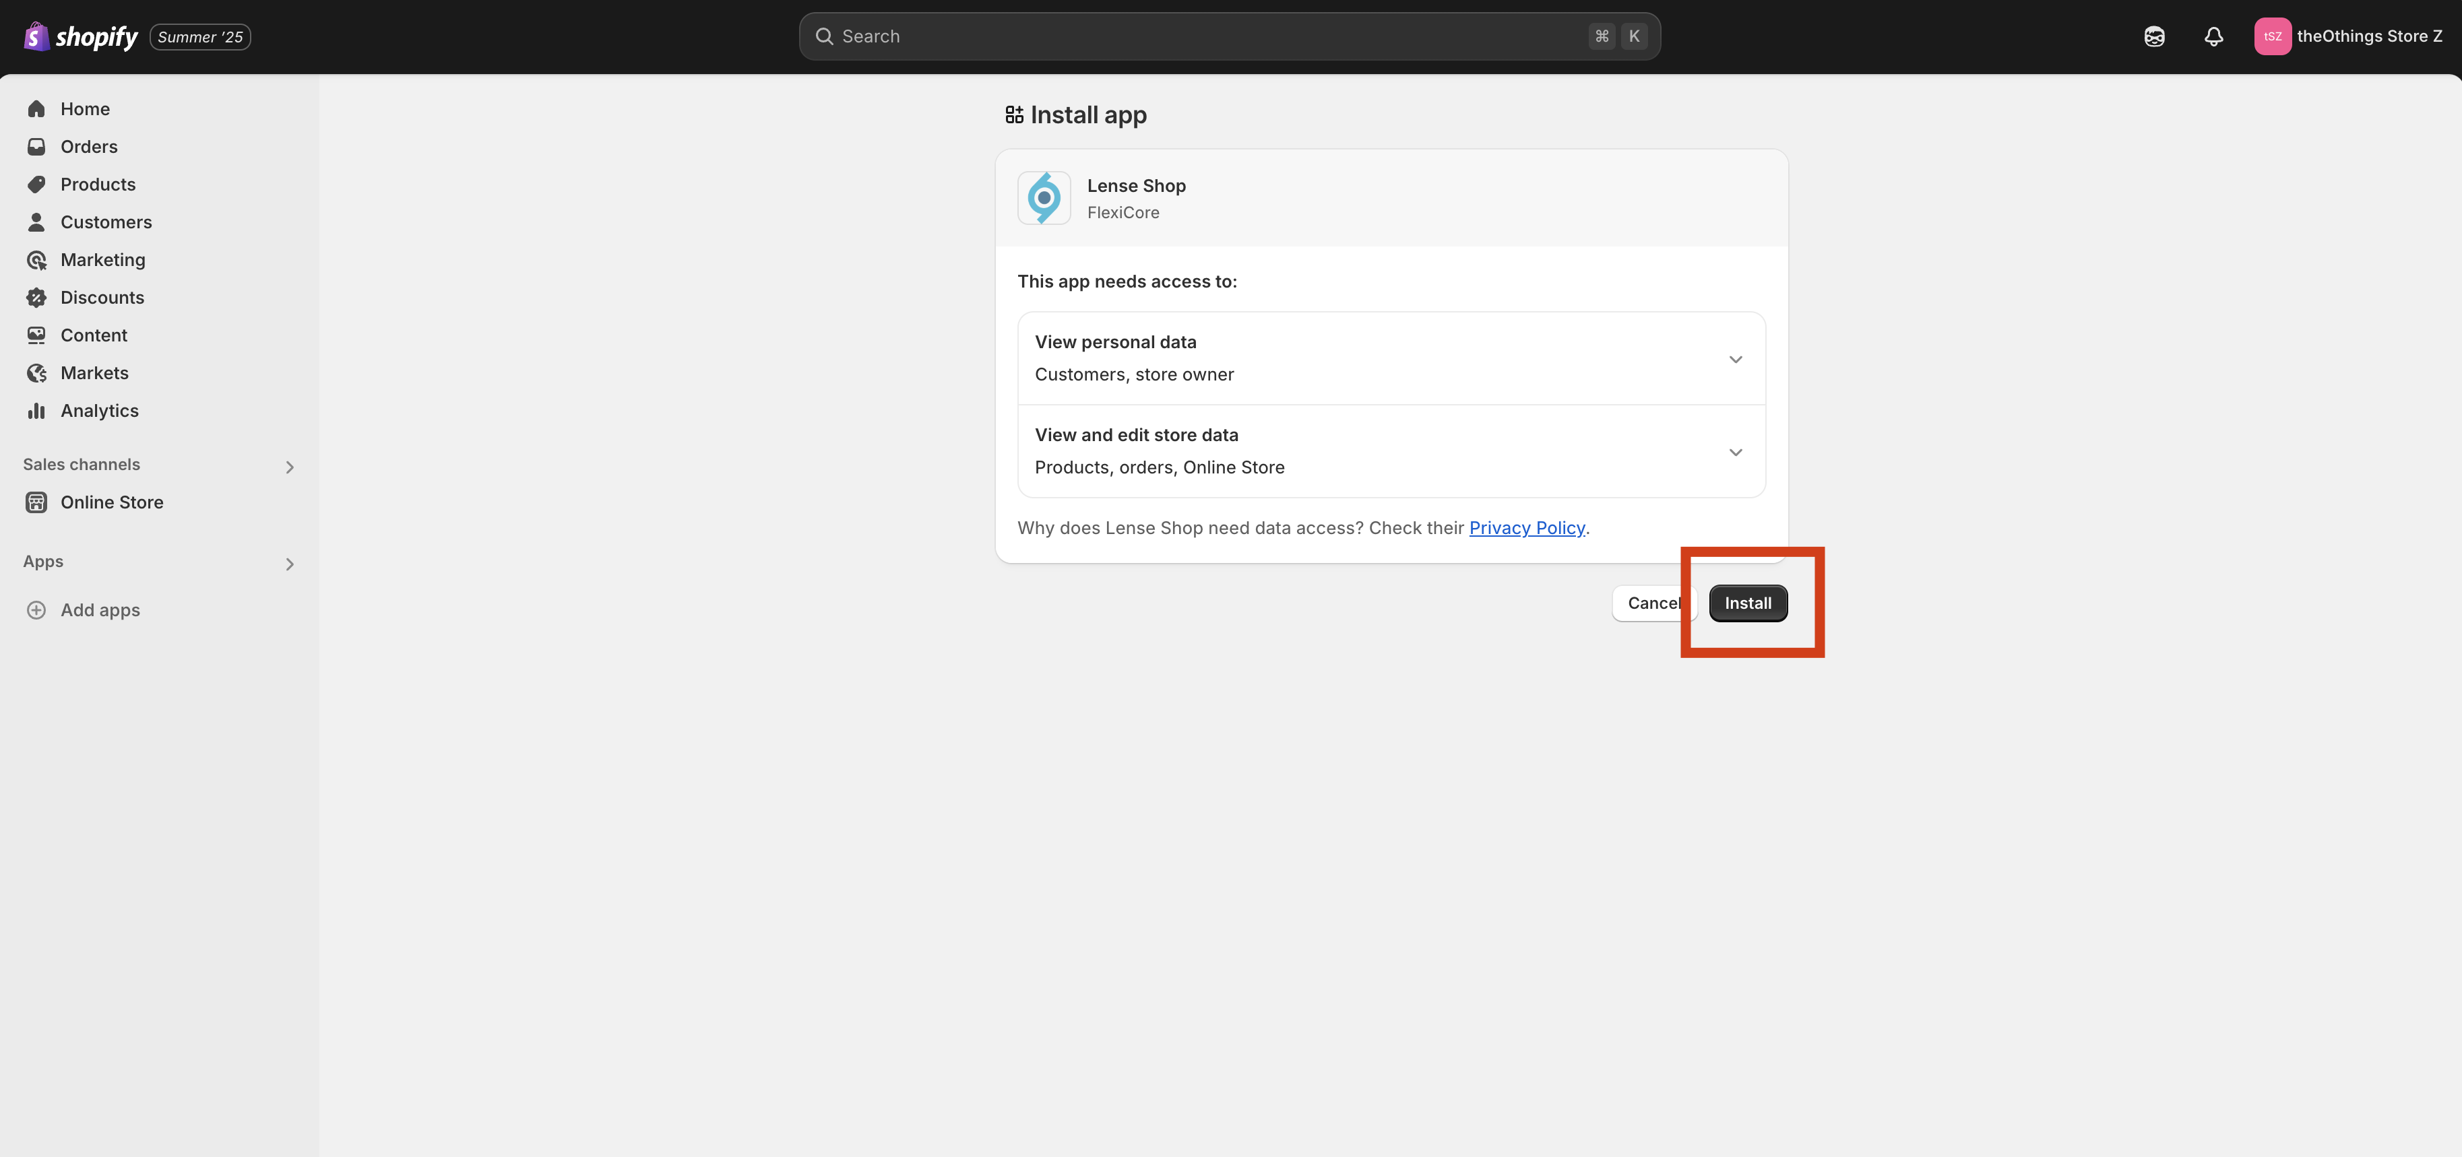
Task: Open the Sidekick assistant icon
Action: 2154,36
